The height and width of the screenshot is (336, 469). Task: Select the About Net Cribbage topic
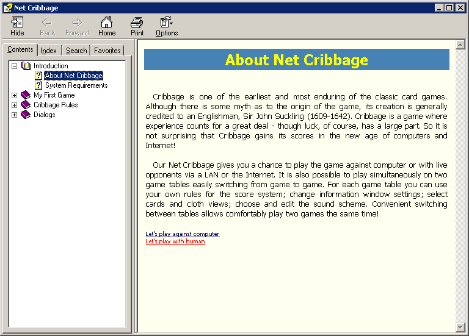click(73, 76)
